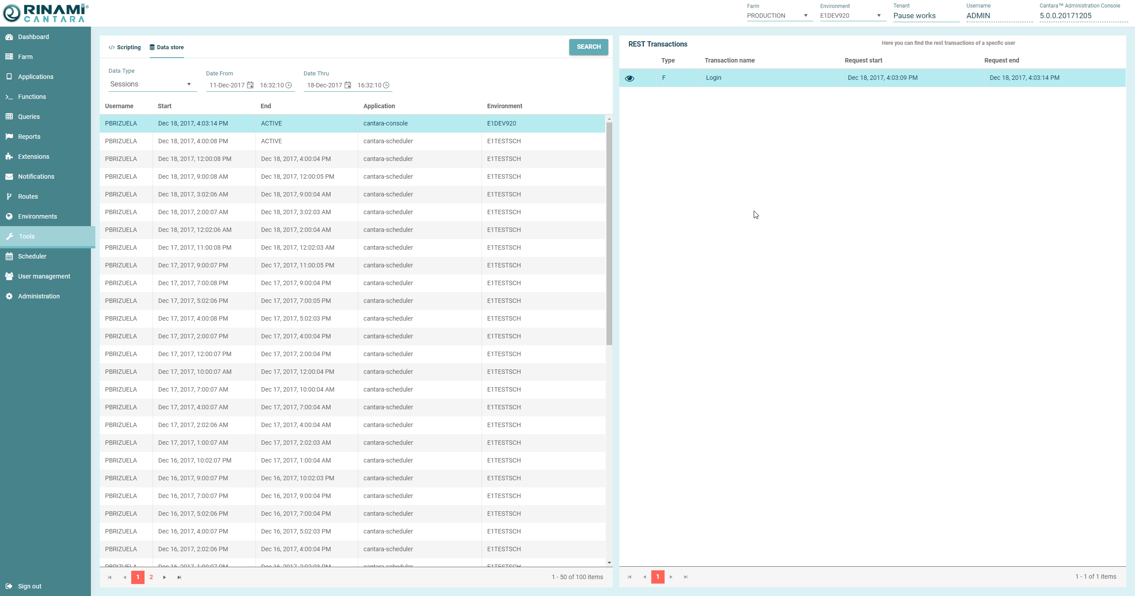The height and width of the screenshot is (596, 1135).
Task: Go to next page of sessions
Action: [x=164, y=577]
